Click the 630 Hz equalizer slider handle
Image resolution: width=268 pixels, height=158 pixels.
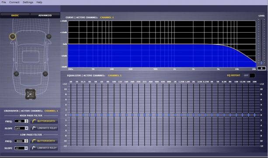tap(163, 115)
